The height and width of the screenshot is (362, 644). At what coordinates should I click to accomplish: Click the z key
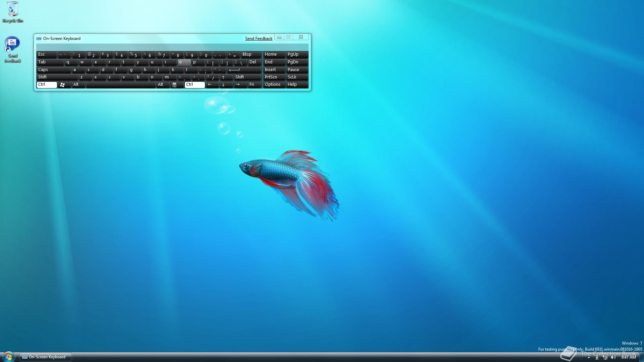(85, 77)
